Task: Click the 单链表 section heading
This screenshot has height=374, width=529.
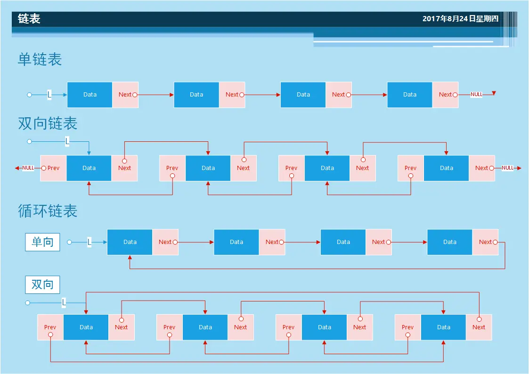Action: [40, 59]
